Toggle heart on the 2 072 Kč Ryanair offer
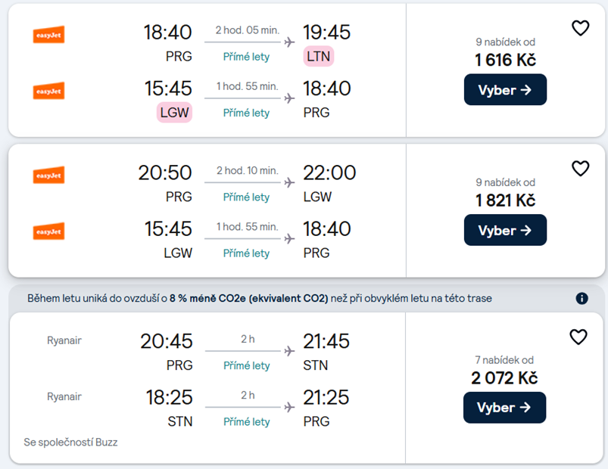The width and height of the screenshot is (608, 469). (578, 337)
